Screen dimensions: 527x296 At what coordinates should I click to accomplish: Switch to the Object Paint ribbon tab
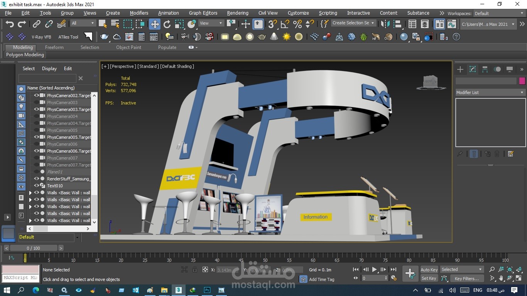click(128, 47)
